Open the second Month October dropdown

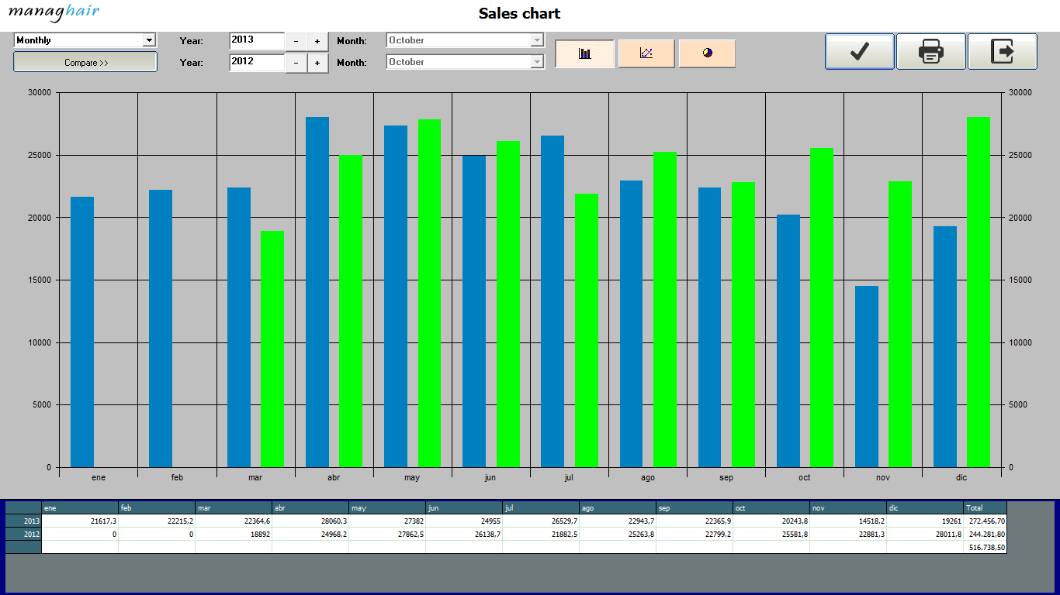click(x=536, y=62)
